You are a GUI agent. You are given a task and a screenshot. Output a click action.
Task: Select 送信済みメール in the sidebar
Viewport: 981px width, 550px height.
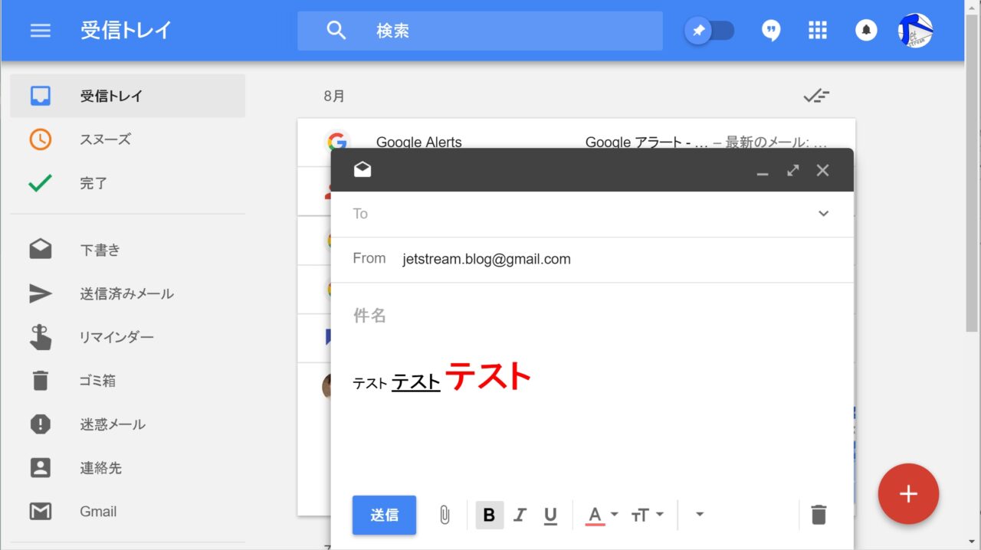pyautogui.click(x=126, y=293)
